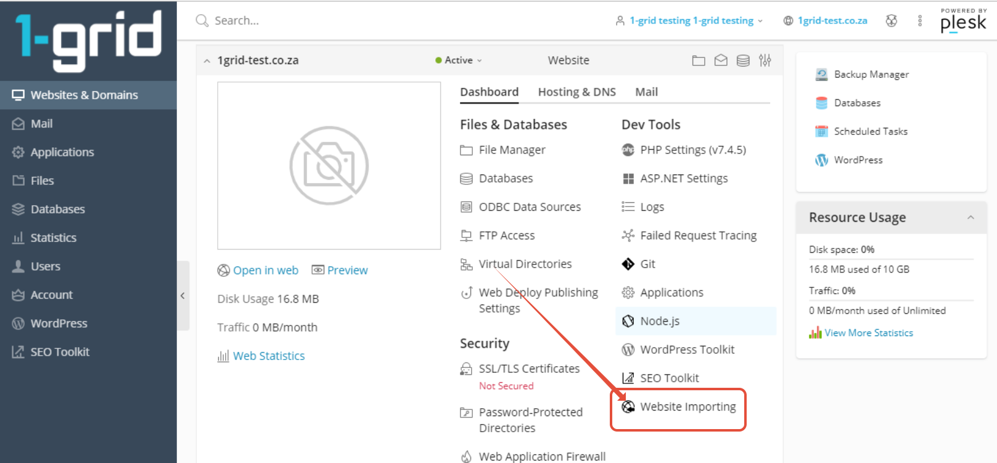This screenshot has width=997, height=463.
Task: Click the Backup Manager icon in right panel
Action: 821,75
